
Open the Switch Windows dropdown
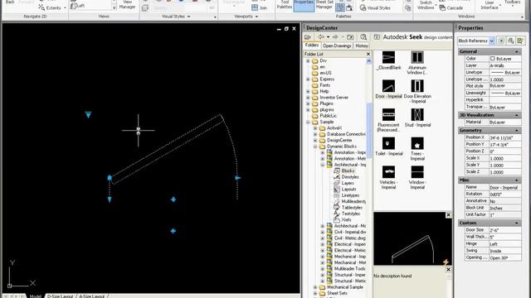(x=426, y=5)
